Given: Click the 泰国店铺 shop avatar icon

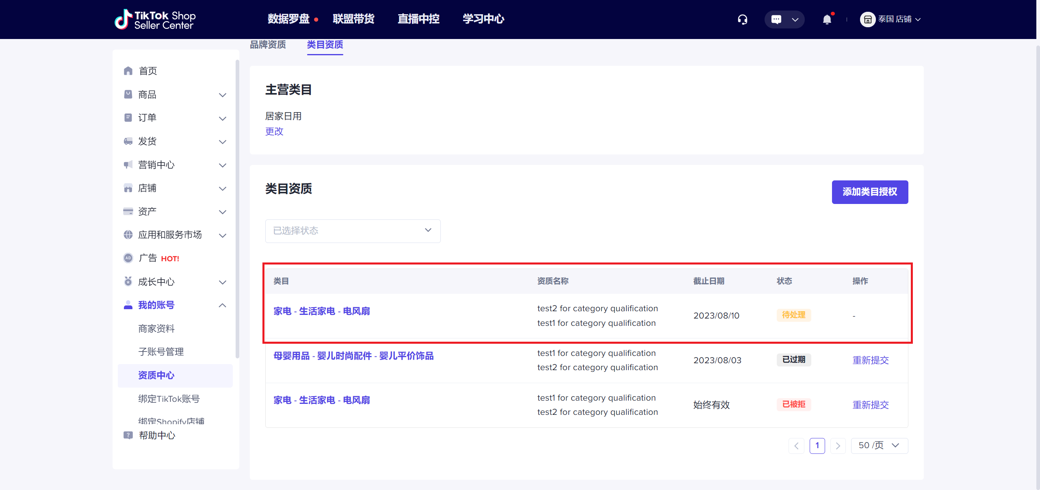Looking at the screenshot, I should tap(867, 19).
